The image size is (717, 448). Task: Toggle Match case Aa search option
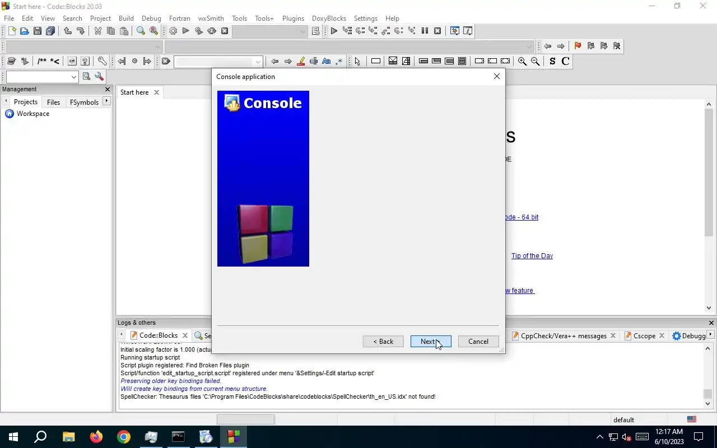[x=327, y=62]
